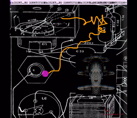The width and height of the screenshot is (137, 118).
Task: Click the R23 cylinder label
Action: 114,25
